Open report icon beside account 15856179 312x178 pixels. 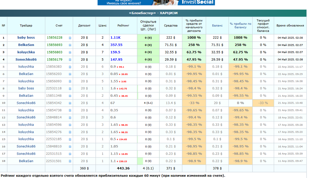point(70,60)
